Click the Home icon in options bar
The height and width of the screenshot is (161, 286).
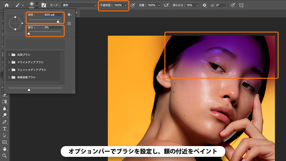[7, 5]
